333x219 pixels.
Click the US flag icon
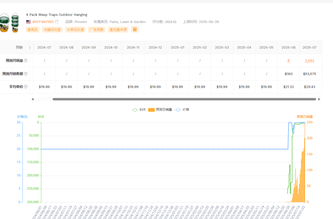click(28, 22)
